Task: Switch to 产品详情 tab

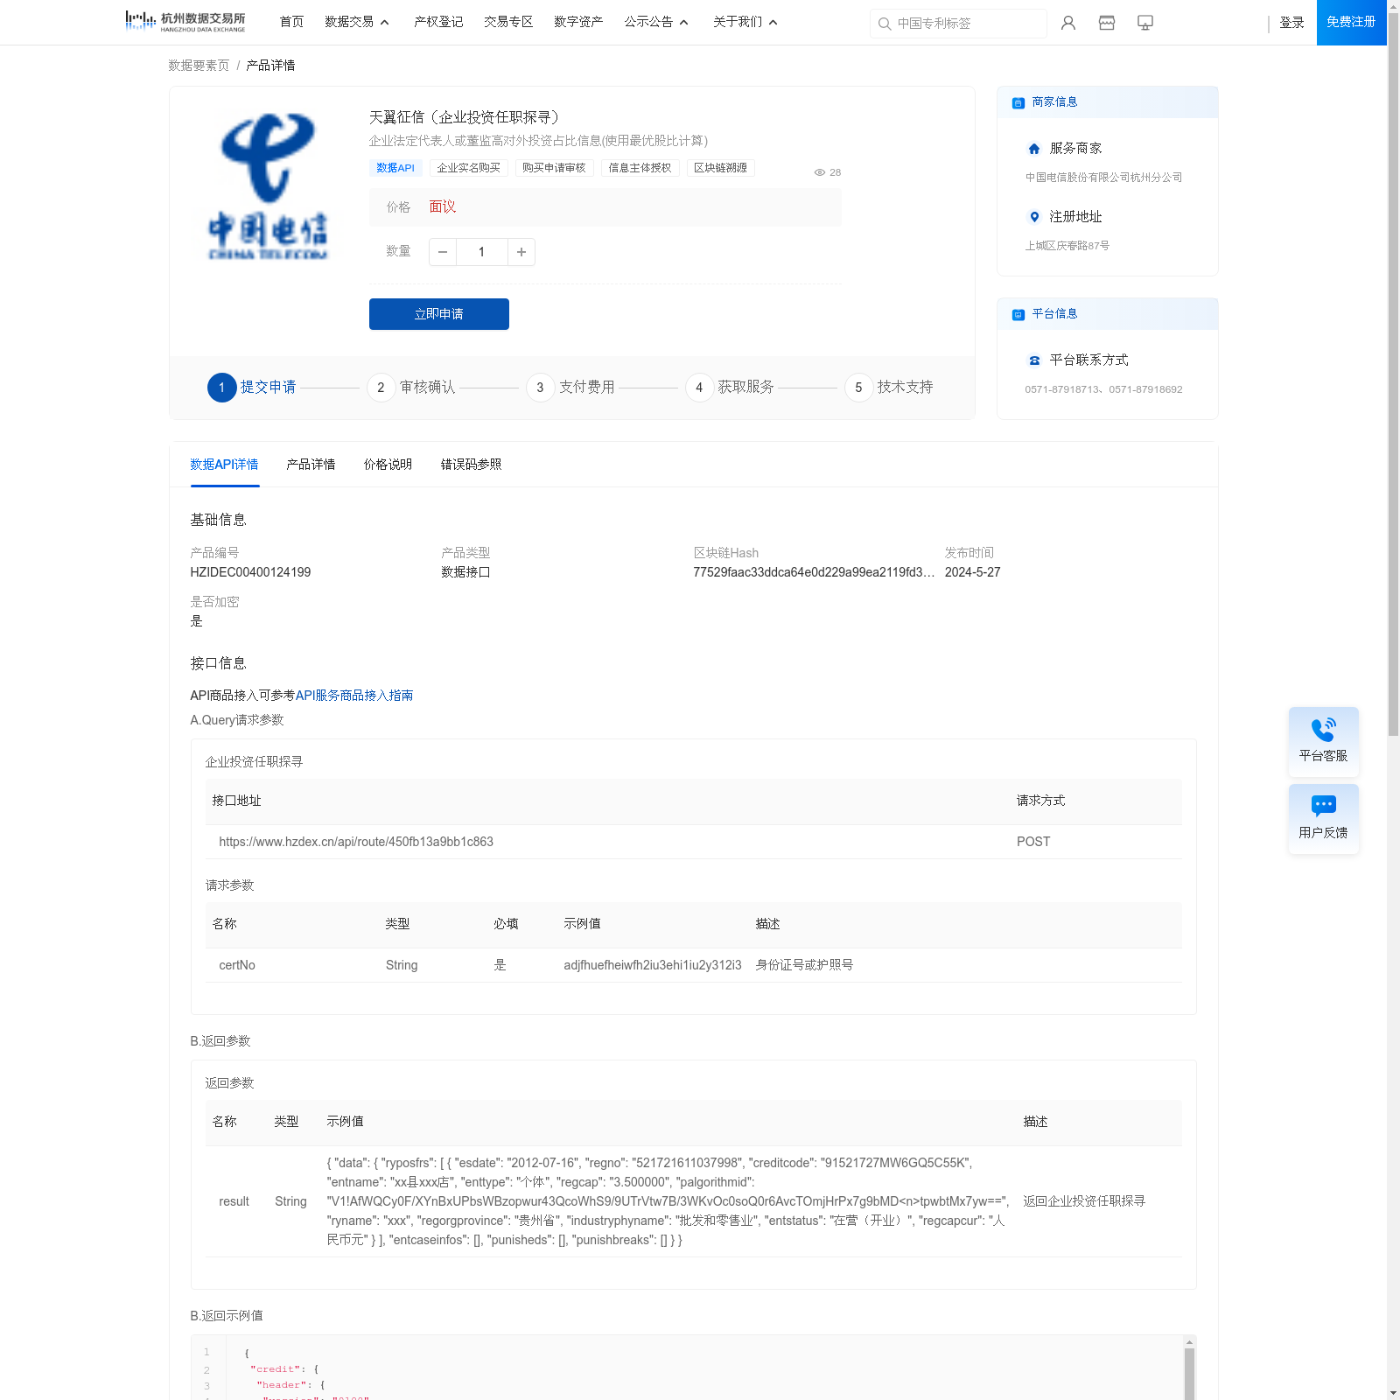Action: (x=311, y=465)
